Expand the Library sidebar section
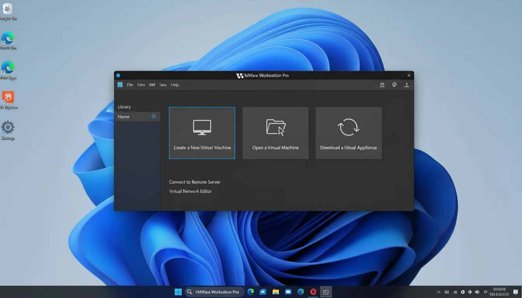Viewport: 522px width, 298px height. pyautogui.click(x=124, y=107)
